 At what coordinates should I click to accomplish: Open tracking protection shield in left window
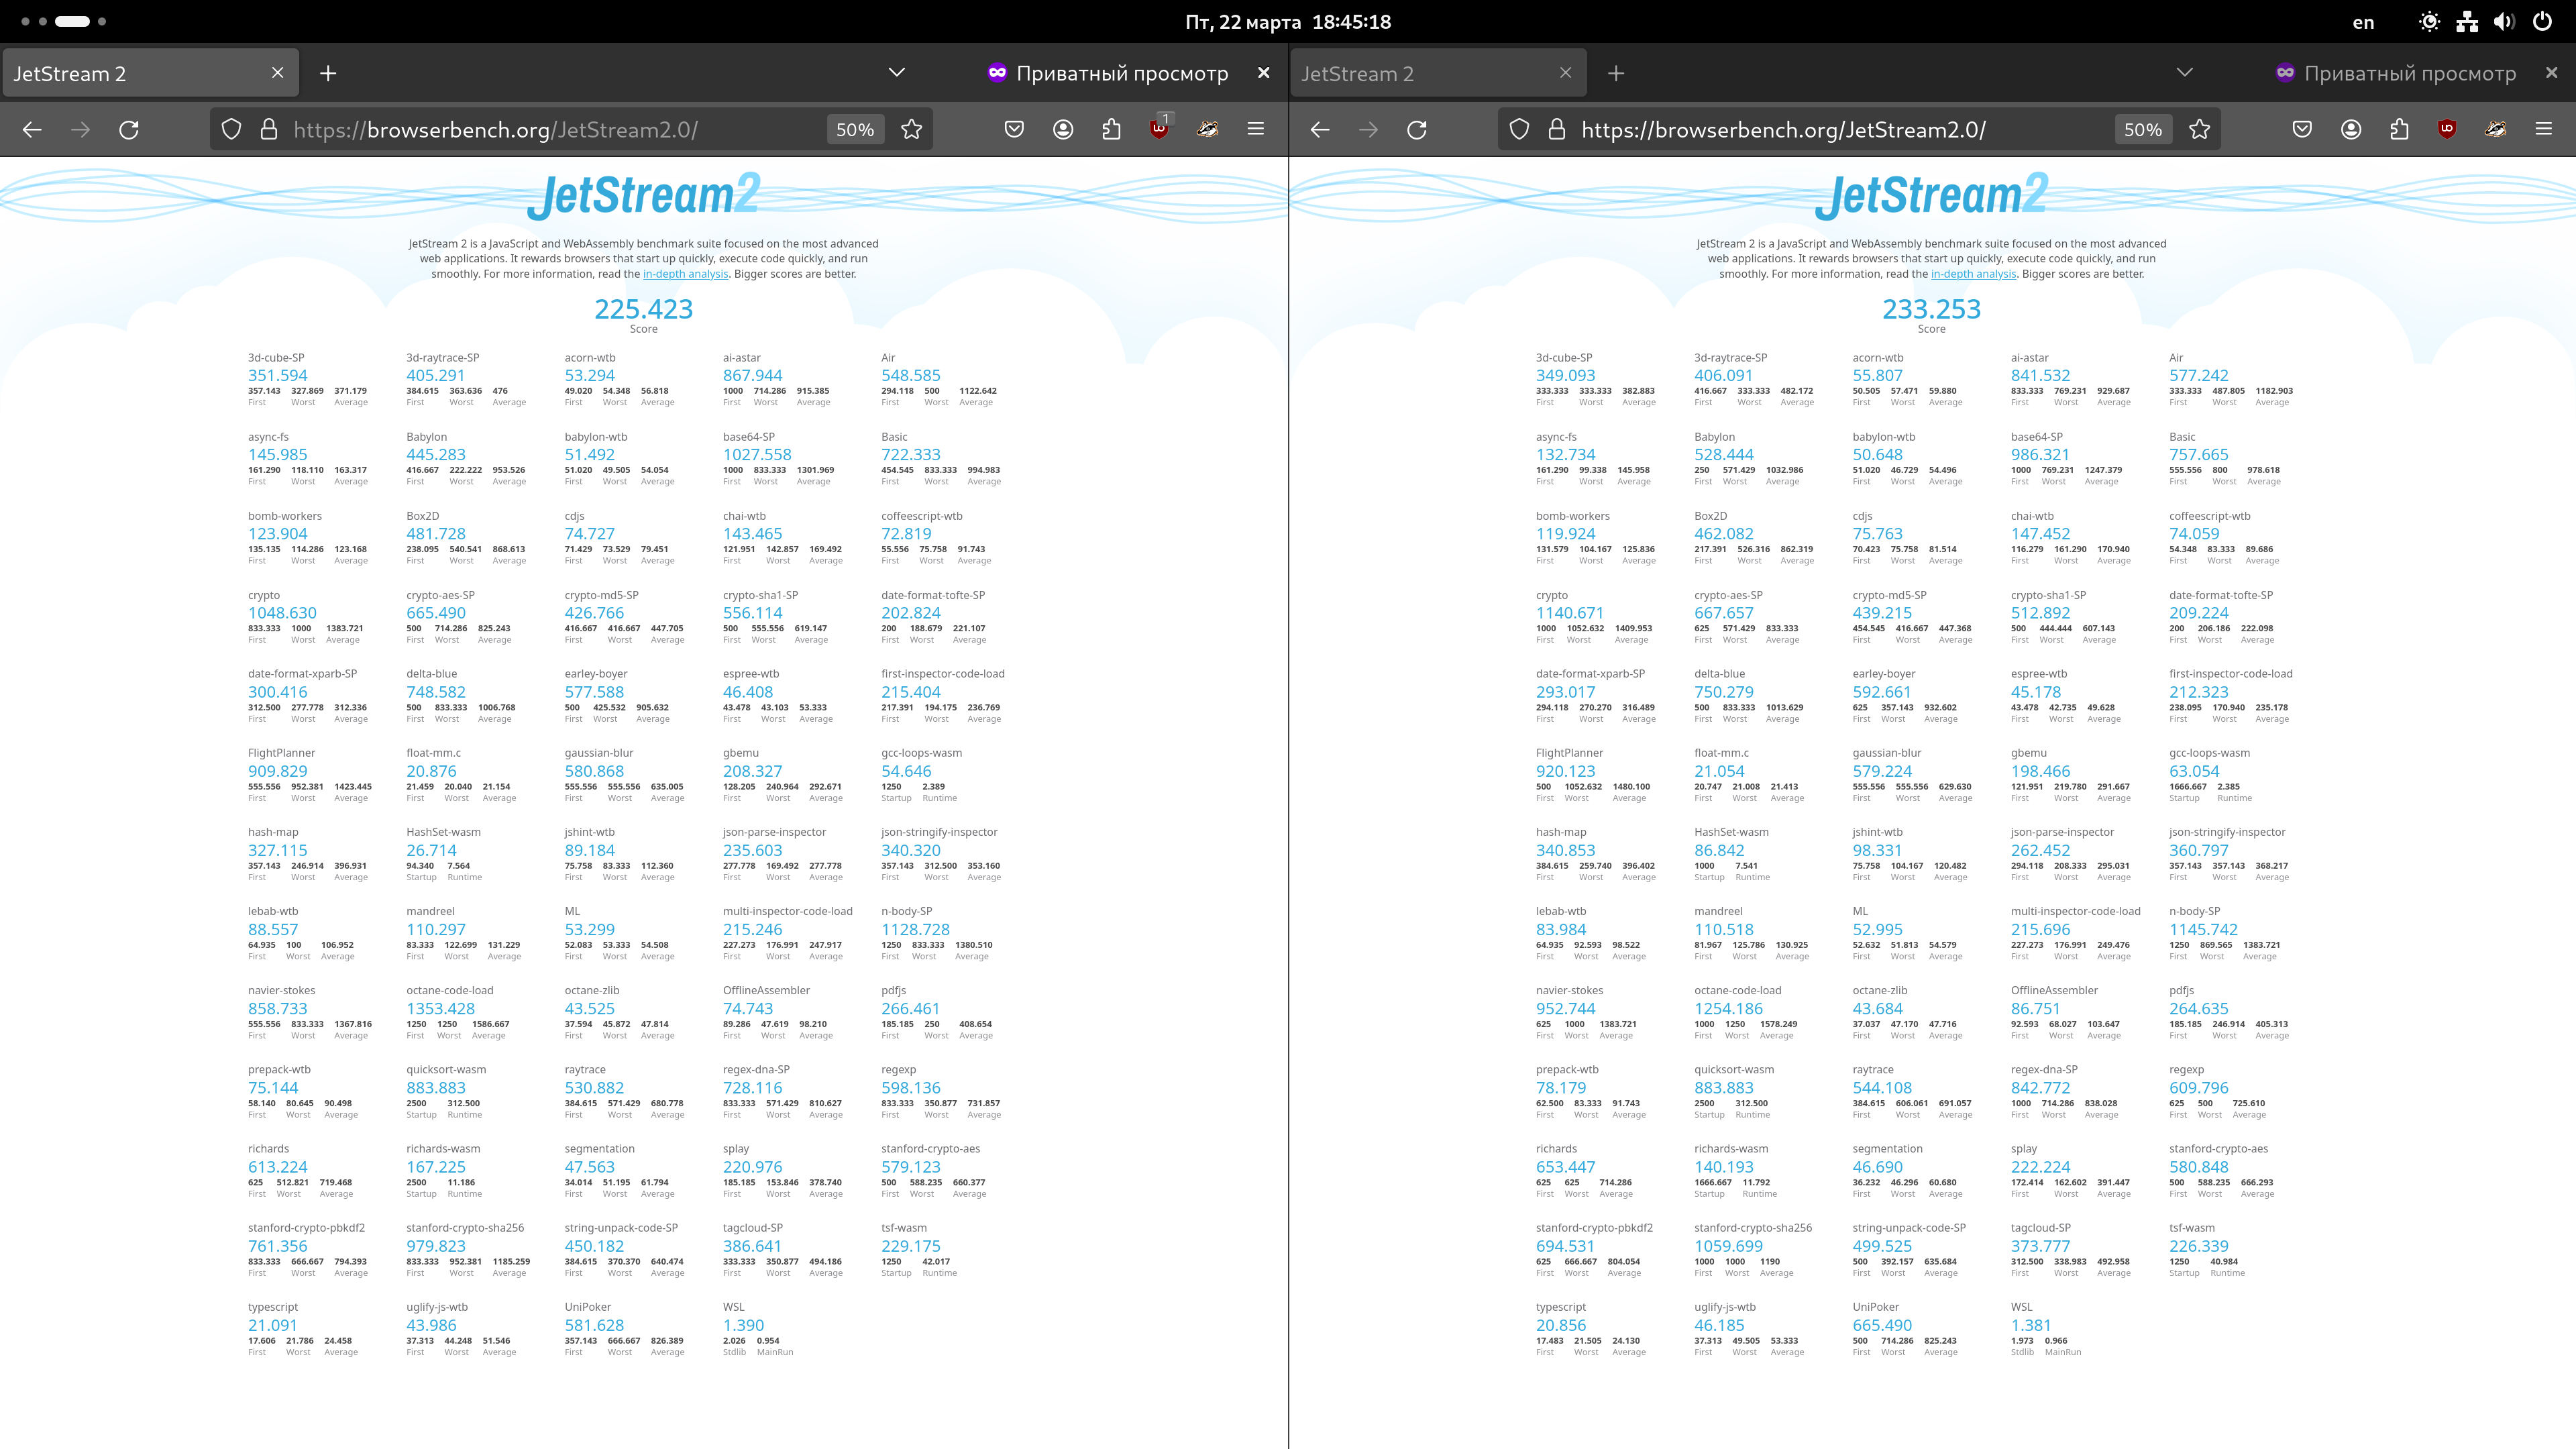click(231, 129)
